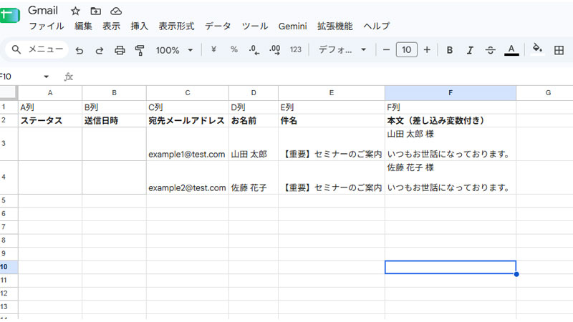Check the cloud save status icon
Image resolution: width=573 pixels, height=322 pixels.
(x=116, y=11)
